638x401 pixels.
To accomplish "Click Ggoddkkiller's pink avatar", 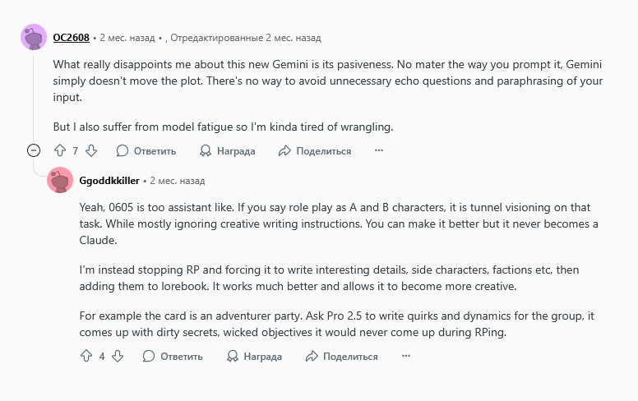I will (x=61, y=180).
